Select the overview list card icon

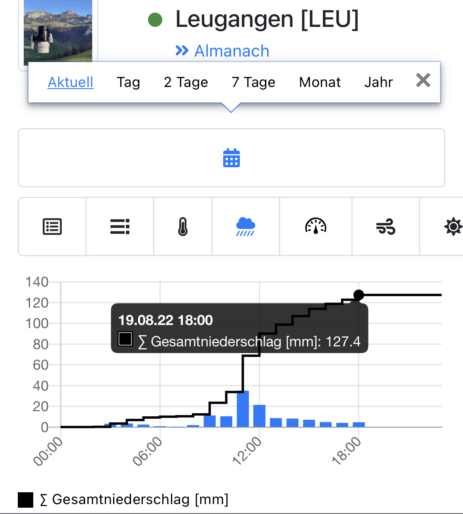click(52, 227)
